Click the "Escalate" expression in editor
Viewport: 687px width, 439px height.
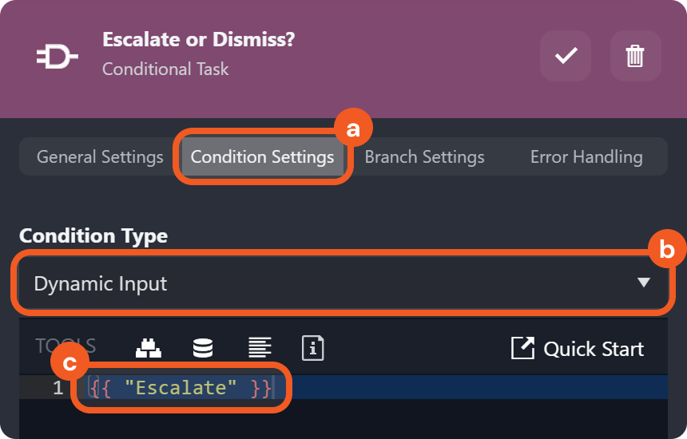pyautogui.click(x=181, y=388)
